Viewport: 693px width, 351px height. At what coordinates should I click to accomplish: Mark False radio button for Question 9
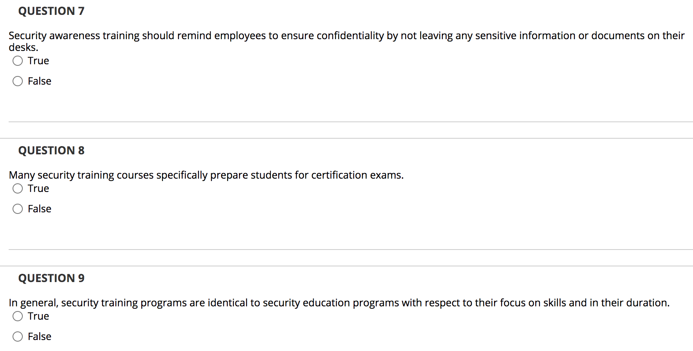18,337
